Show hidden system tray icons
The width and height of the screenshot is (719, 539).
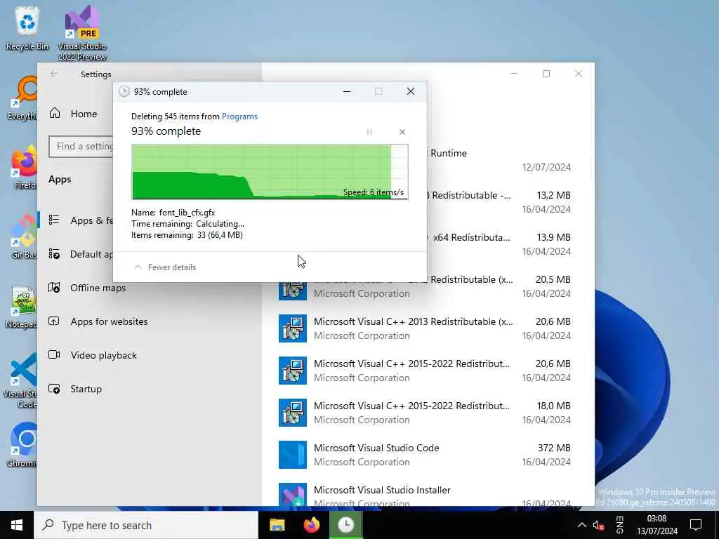pyautogui.click(x=581, y=525)
